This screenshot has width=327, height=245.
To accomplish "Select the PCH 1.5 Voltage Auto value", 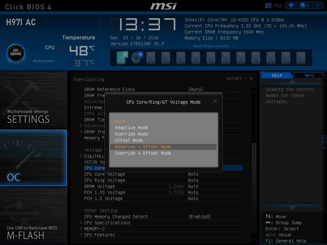I will point(193,198).
